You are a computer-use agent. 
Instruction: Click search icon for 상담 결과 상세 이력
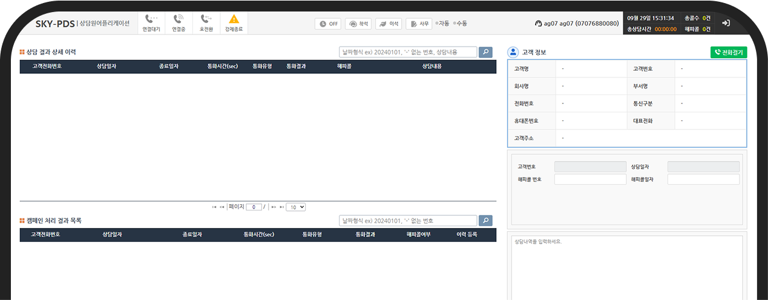coord(485,53)
